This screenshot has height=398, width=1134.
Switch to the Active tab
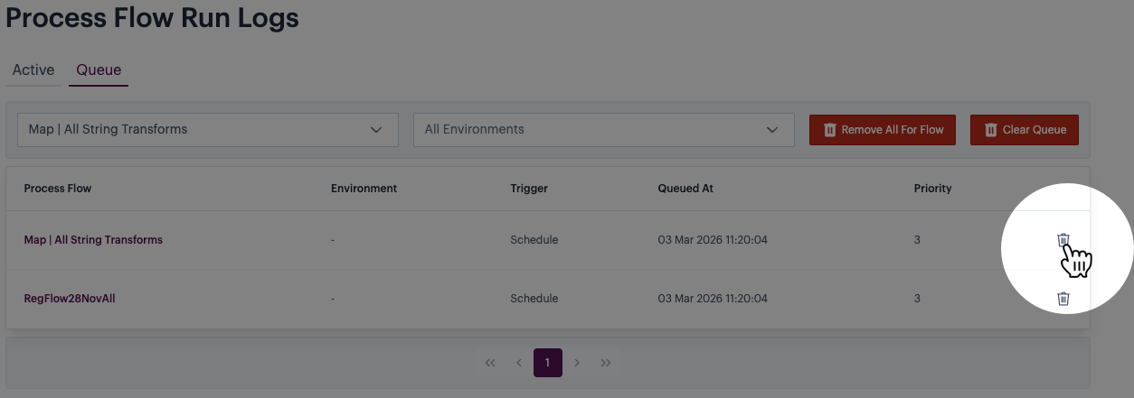tap(33, 70)
